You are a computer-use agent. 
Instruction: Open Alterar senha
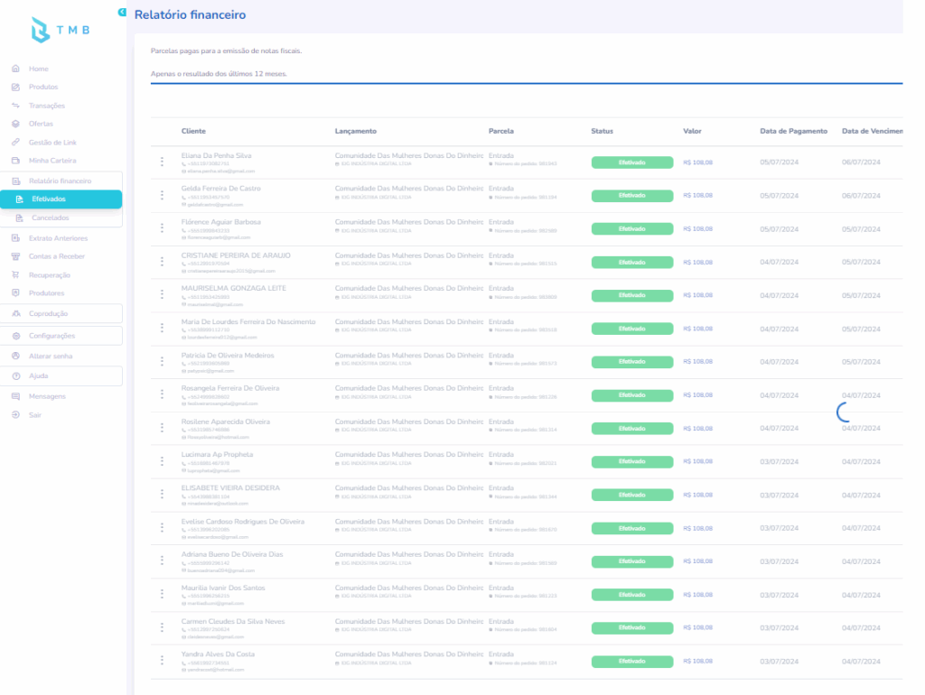[x=51, y=356]
